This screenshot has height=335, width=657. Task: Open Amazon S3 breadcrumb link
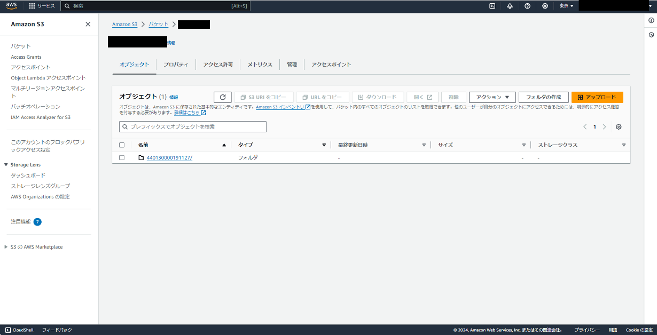click(x=124, y=25)
